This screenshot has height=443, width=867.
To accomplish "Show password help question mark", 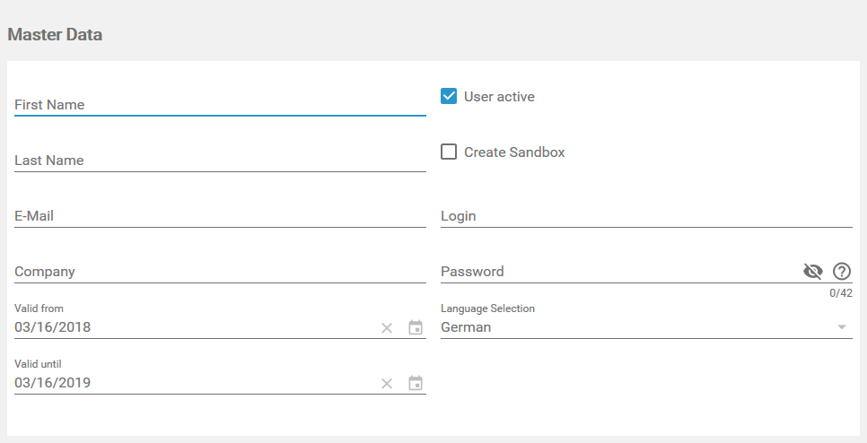I will (x=842, y=272).
